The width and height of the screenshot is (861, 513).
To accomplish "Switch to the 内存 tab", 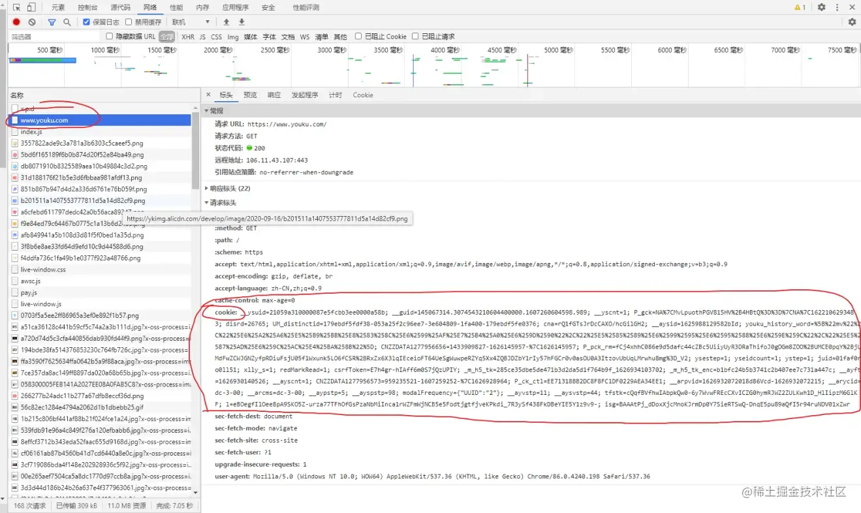I will click(202, 8).
